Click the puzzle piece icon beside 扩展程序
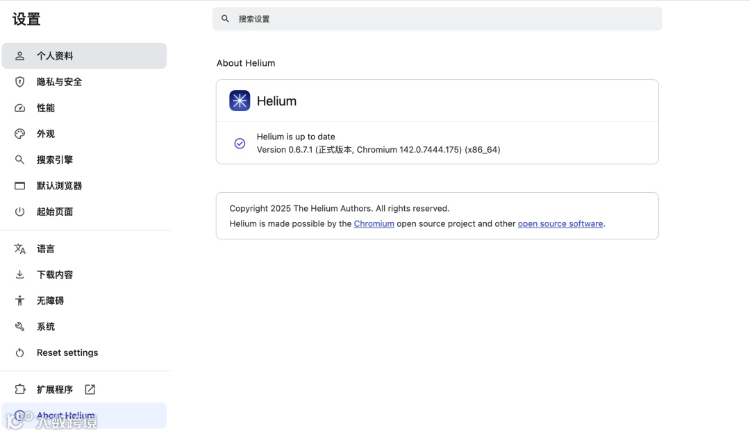The image size is (750, 435). [19, 390]
